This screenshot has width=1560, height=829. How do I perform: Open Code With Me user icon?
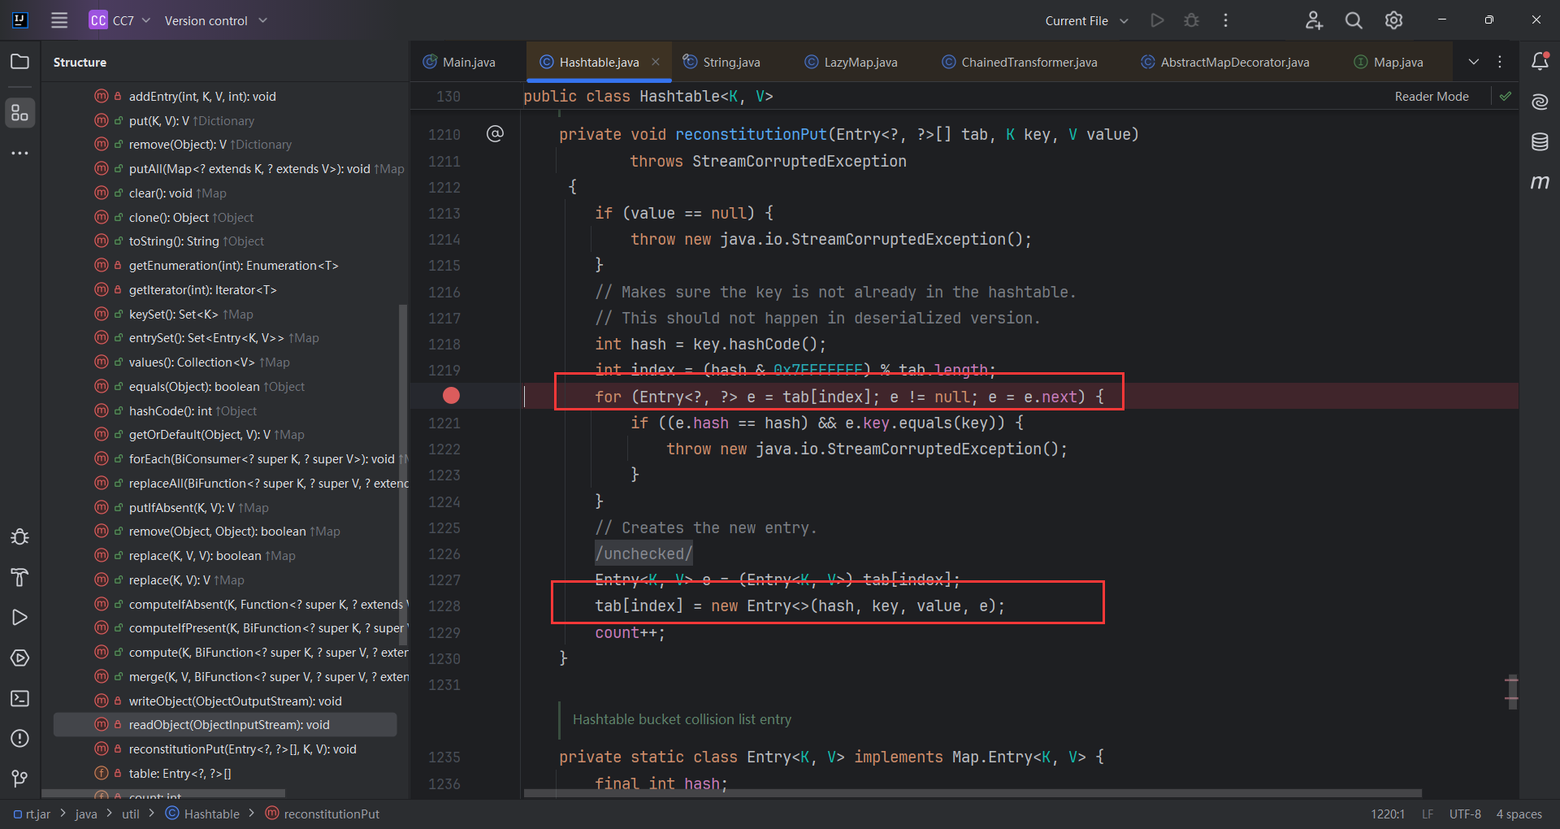click(1314, 20)
